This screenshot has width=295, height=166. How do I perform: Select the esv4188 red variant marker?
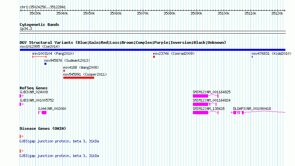point(64,71)
